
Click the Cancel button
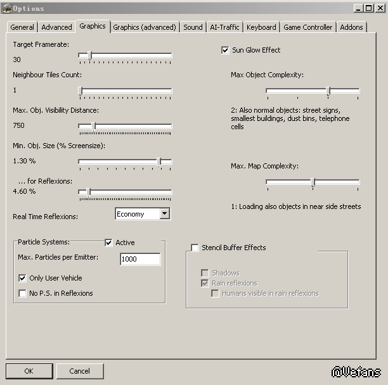click(80, 371)
